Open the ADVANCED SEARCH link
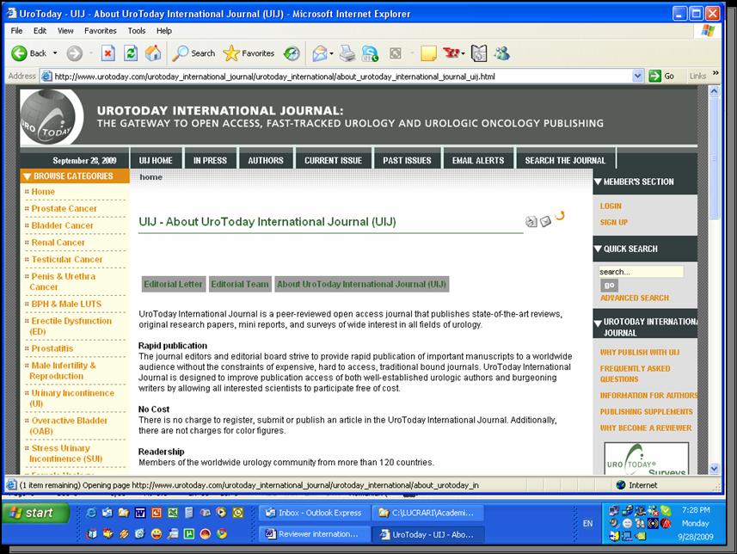Viewport: 737px width, 554px height. [635, 298]
